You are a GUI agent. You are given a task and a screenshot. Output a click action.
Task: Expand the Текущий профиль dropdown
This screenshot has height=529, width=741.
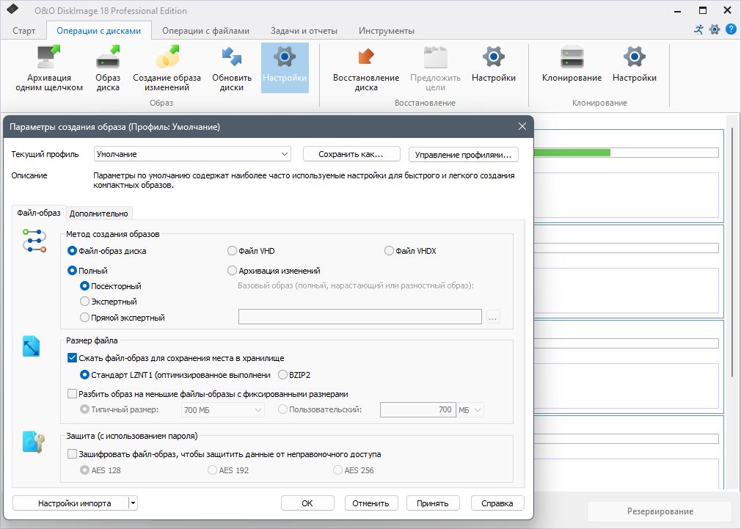(192, 154)
